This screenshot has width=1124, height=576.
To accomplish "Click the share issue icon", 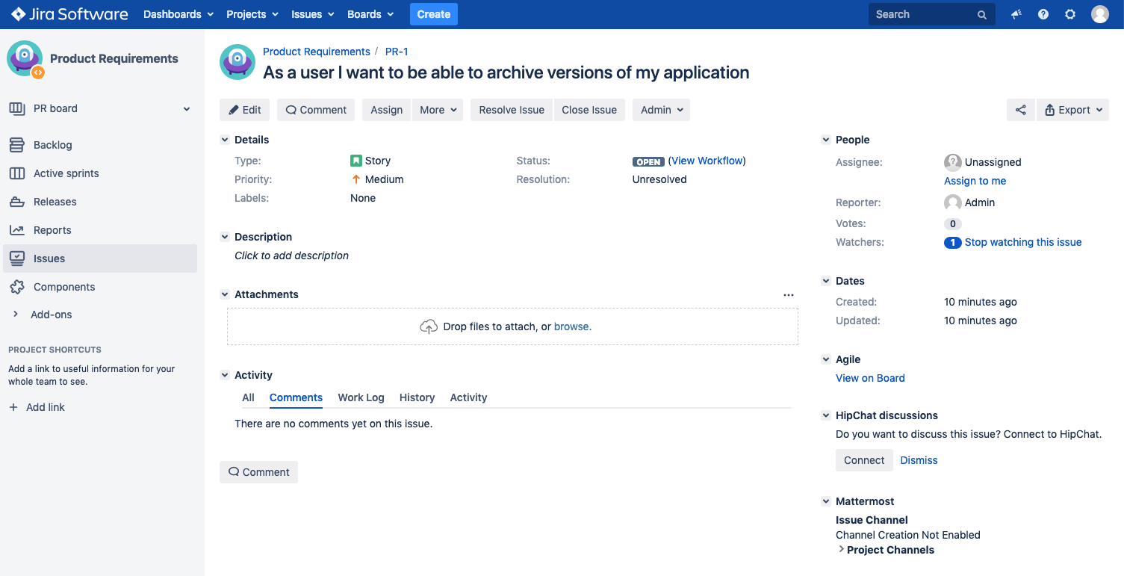I will (1020, 110).
